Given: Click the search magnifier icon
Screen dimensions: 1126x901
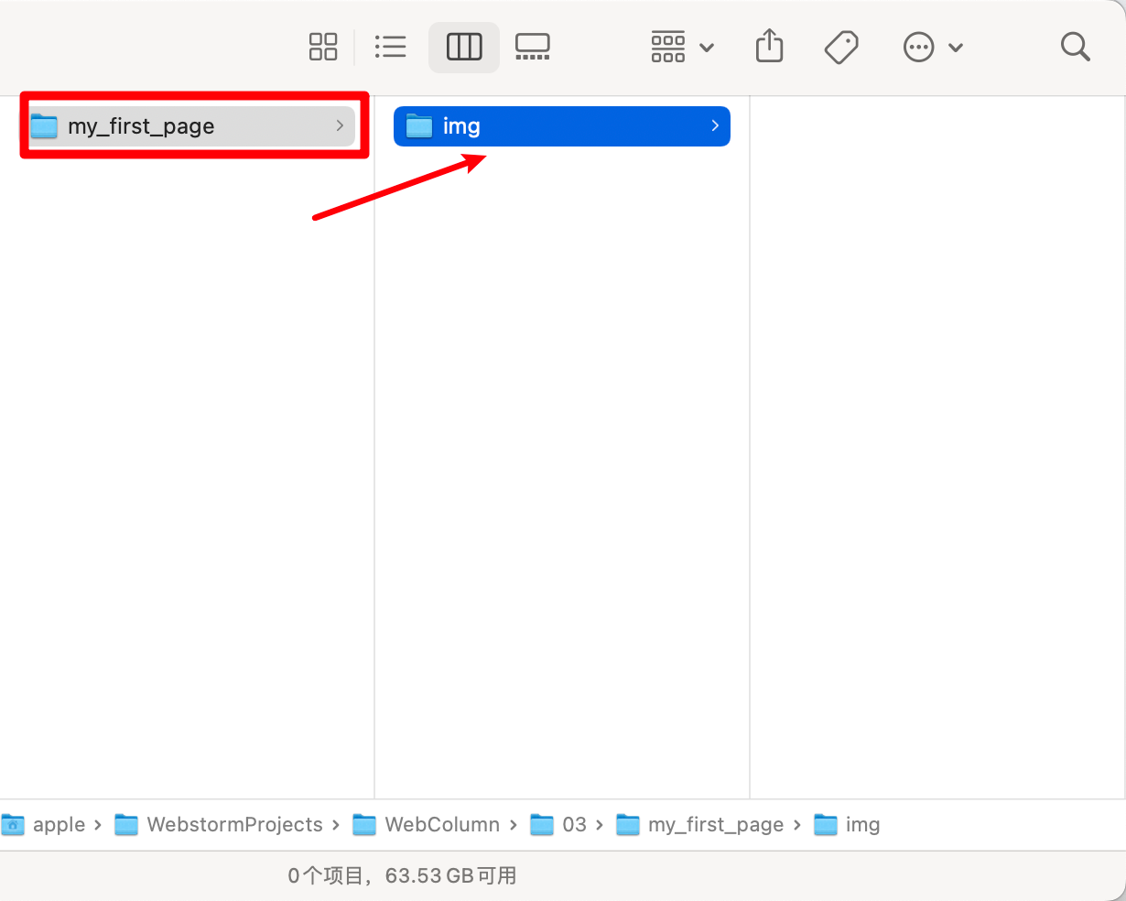Looking at the screenshot, I should click(1076, 47).
